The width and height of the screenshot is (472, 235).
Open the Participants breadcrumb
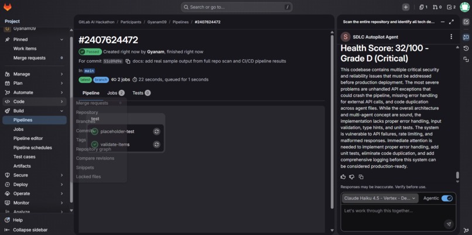pos(131,22)
